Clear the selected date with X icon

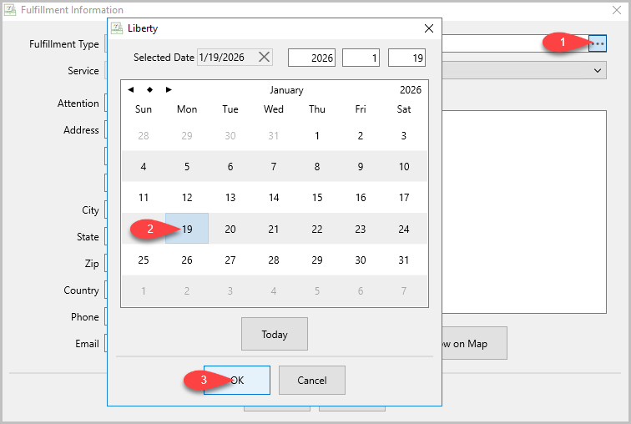click(264, 57)
